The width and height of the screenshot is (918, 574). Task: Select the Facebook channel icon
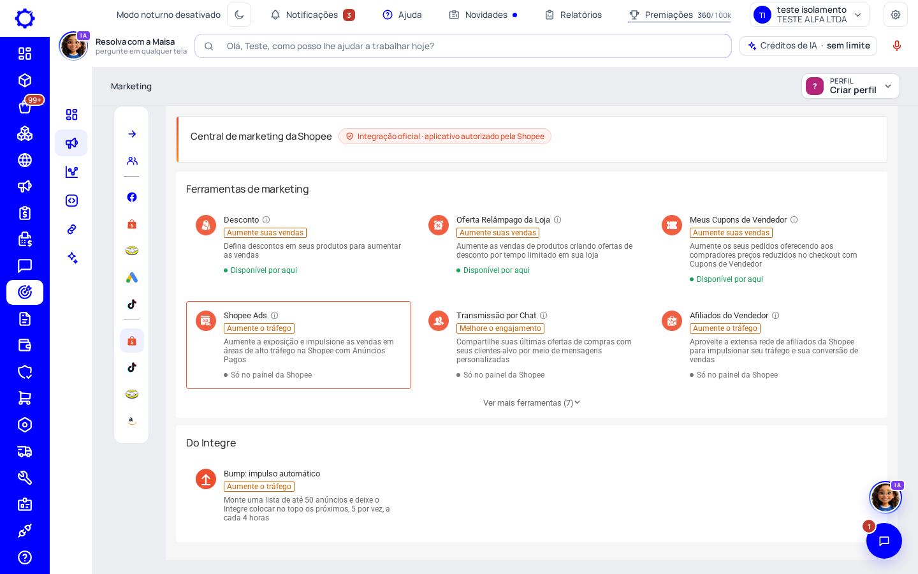(132, 197)
